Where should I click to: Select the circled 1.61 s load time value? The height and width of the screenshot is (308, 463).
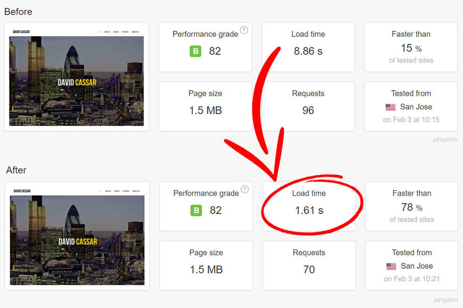(309, 210)
